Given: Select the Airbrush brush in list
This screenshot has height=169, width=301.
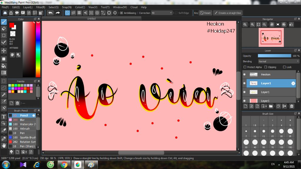Looking at the screenshot, I should [x=25, y=129].
